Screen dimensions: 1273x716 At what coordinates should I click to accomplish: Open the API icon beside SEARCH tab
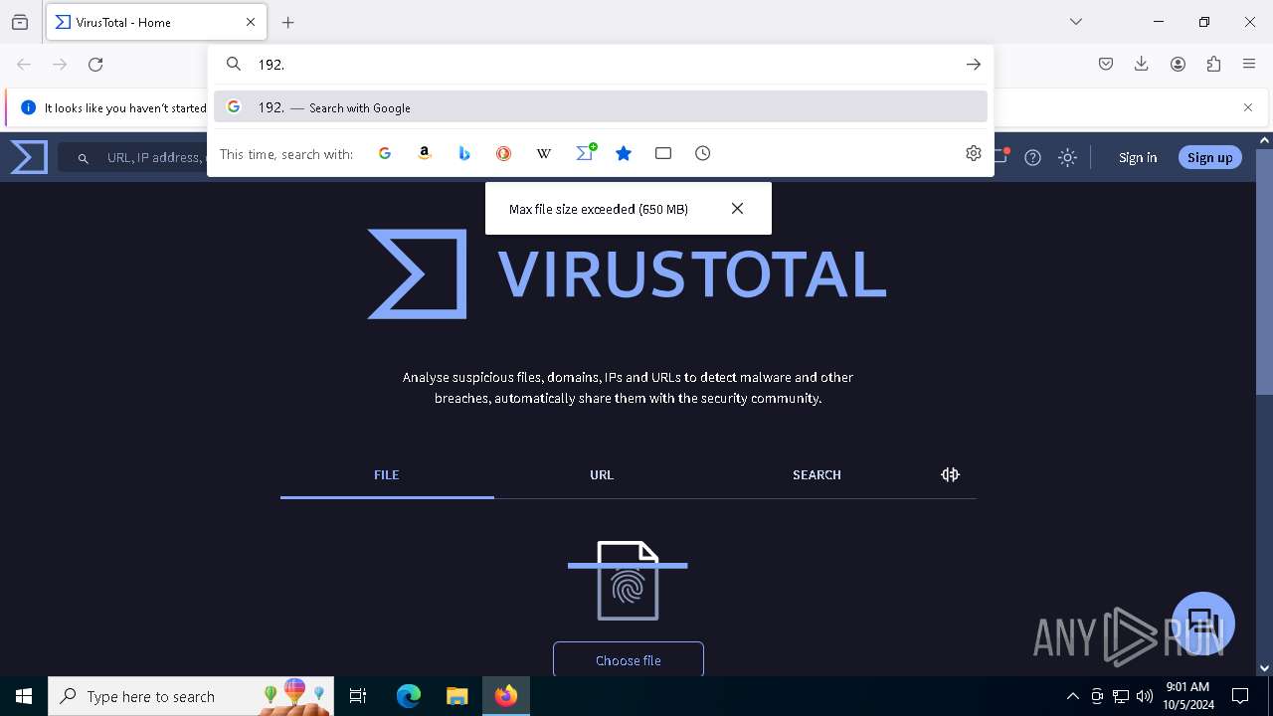click(950, 474)
